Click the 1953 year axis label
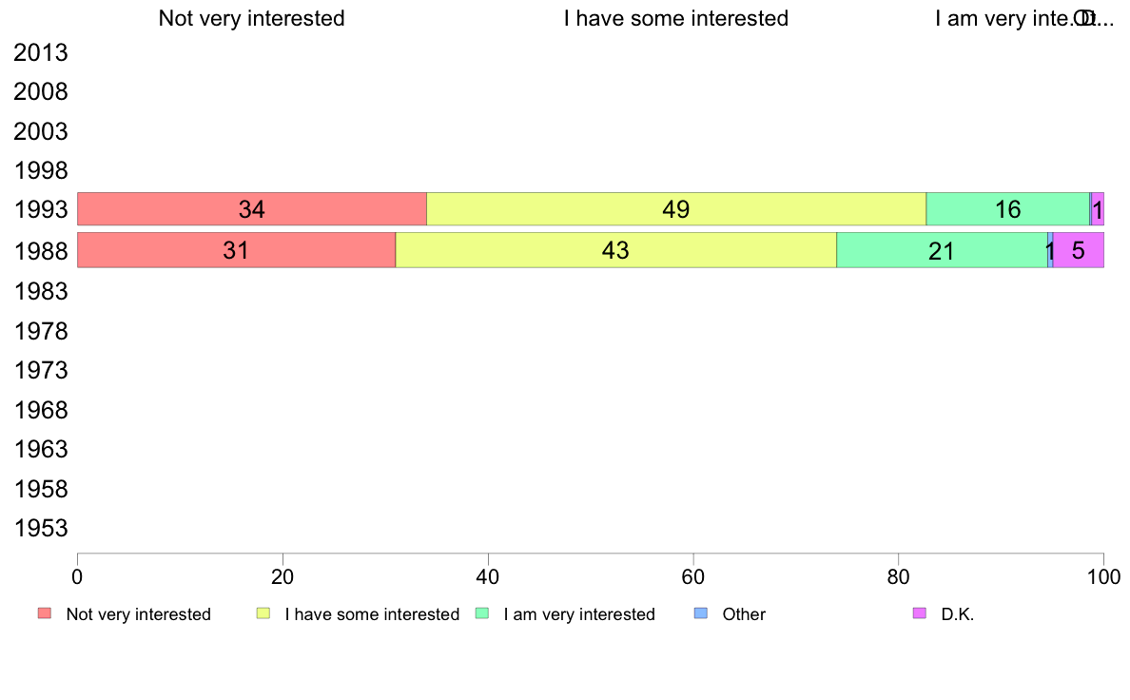The image size is (1130, 700). [41, 529]
